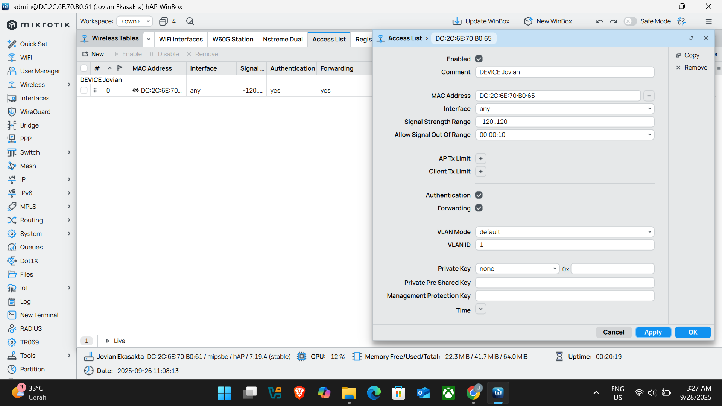Switch to Nstreme Dual tab
This screenshot has height=406, width=722.
283,39
